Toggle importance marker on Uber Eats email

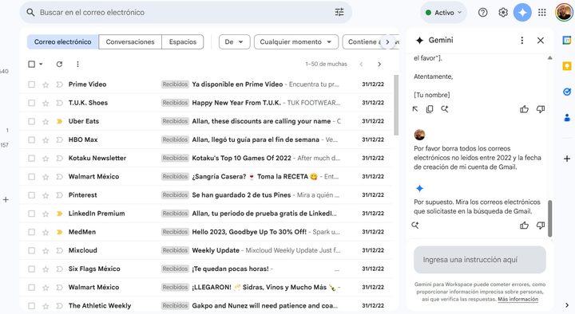click(x=59, y=121)
